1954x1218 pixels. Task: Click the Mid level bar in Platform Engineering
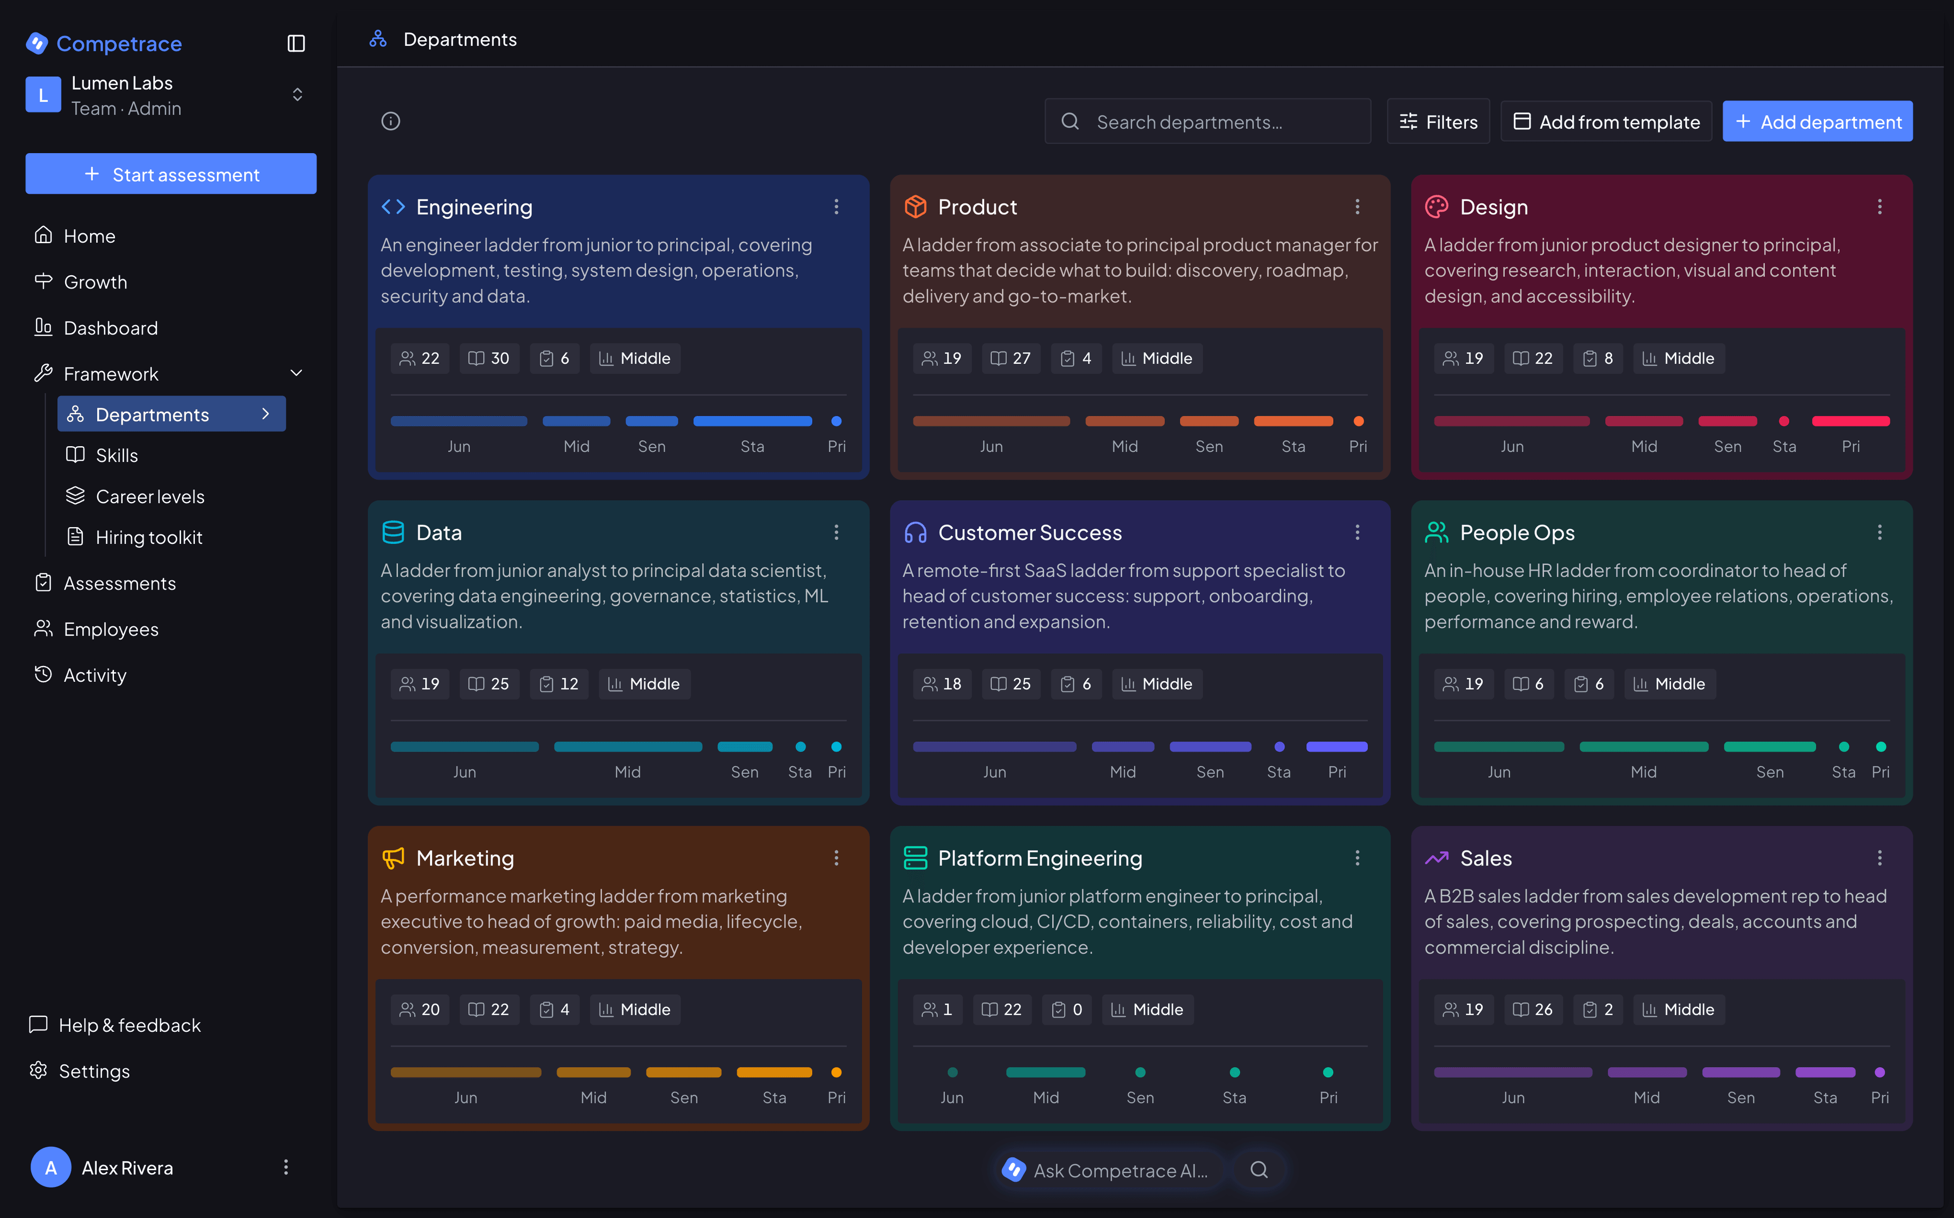point(1046,1071)
